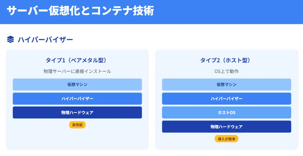This screenshot has height=156, width=303.
Task: Click 物理ハードウェア bar in Type 1 card
Action: [x=77, y=112]
